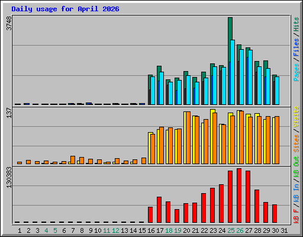Screen dimensions: 303x237
Task: Select the cyan pages bar for day 17
Action: (162, 88)
